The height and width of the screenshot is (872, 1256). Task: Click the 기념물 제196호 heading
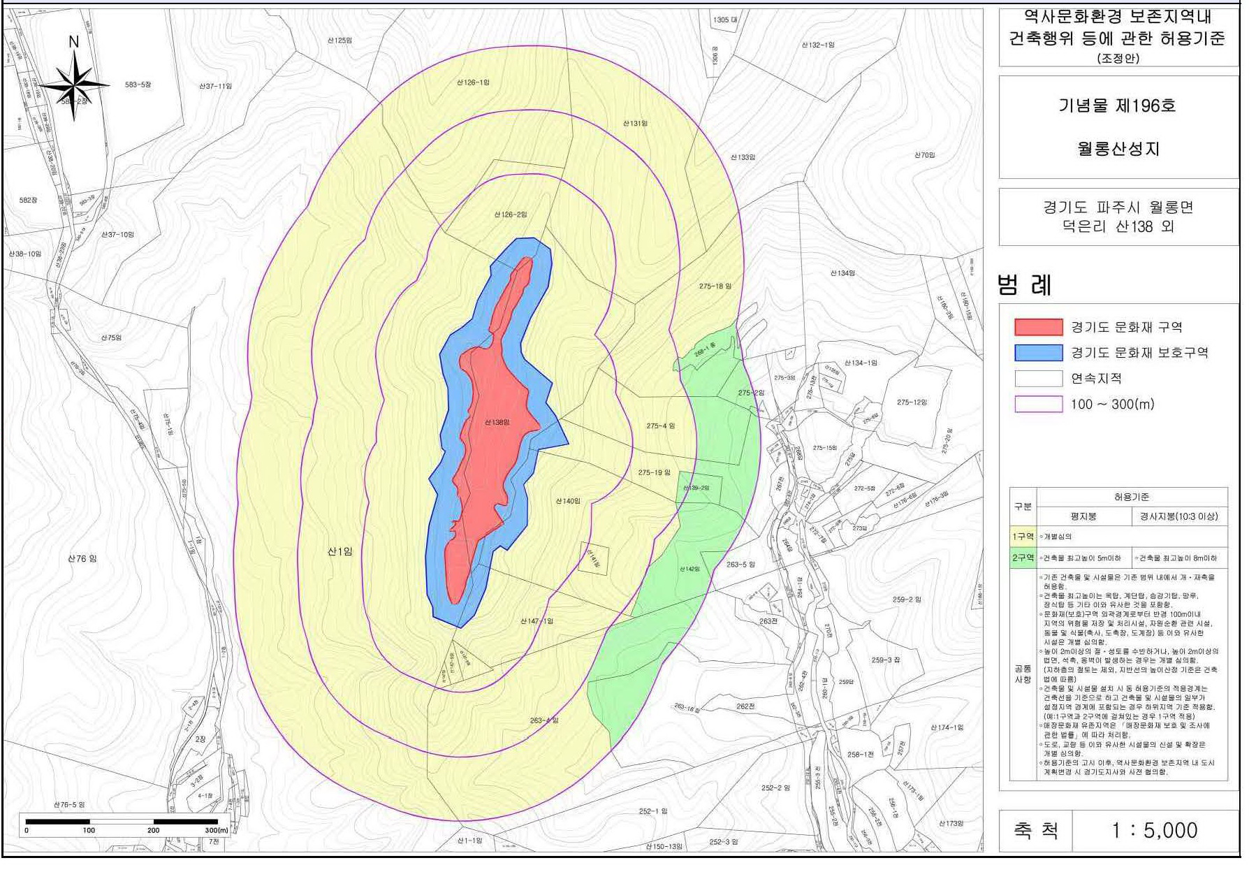(x=1117, y=106)
